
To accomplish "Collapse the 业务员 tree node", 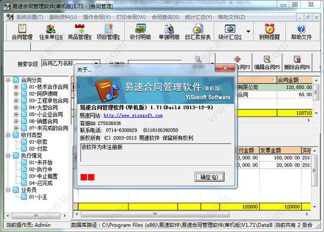I will click(x=8, y=190).
